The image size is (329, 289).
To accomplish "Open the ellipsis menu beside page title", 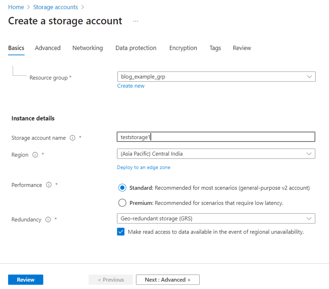I will (136, 21).
